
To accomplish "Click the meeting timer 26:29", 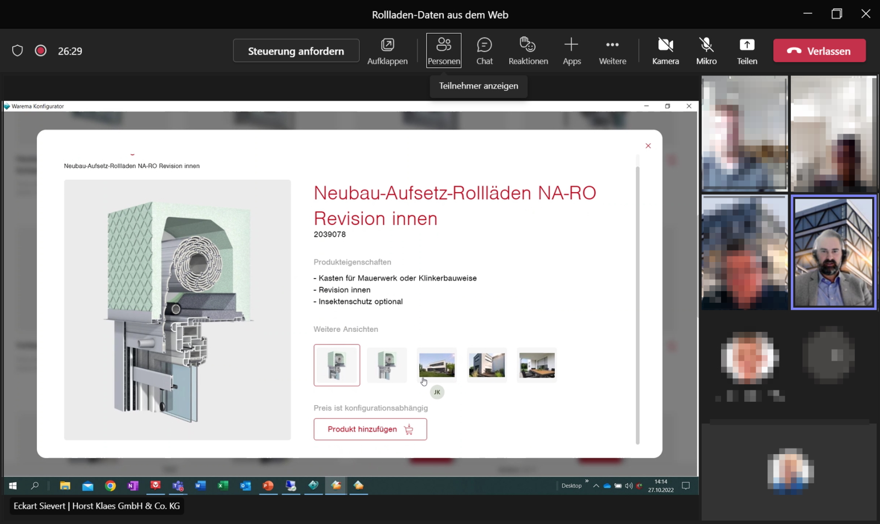I will (70, 51).
